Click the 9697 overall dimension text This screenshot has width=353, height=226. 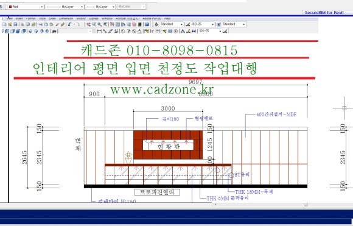click(x=195, y=82)
